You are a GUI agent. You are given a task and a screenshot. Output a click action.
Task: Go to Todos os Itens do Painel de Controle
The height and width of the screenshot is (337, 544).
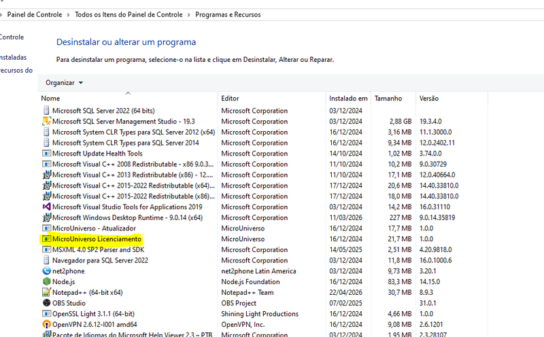(x=129, y=14)
